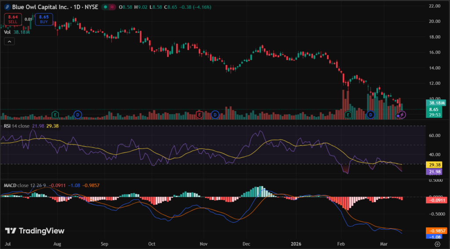
Task: Click the pink data mode wave icon
Action: pos(112,7)
